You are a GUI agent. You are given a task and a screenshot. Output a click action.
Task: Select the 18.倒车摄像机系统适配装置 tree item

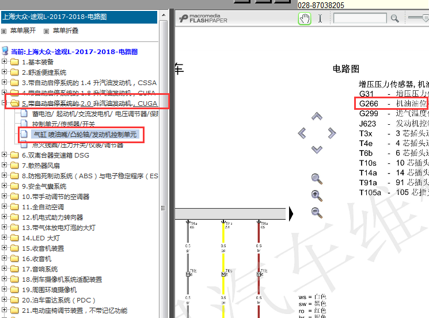click(x=62, y=279)
